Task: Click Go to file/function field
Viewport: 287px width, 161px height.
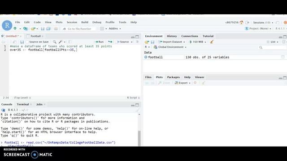Action: [x=79, y=29]
